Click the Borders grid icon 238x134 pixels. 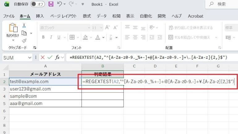pyautogui.click(x=72, y=37)
